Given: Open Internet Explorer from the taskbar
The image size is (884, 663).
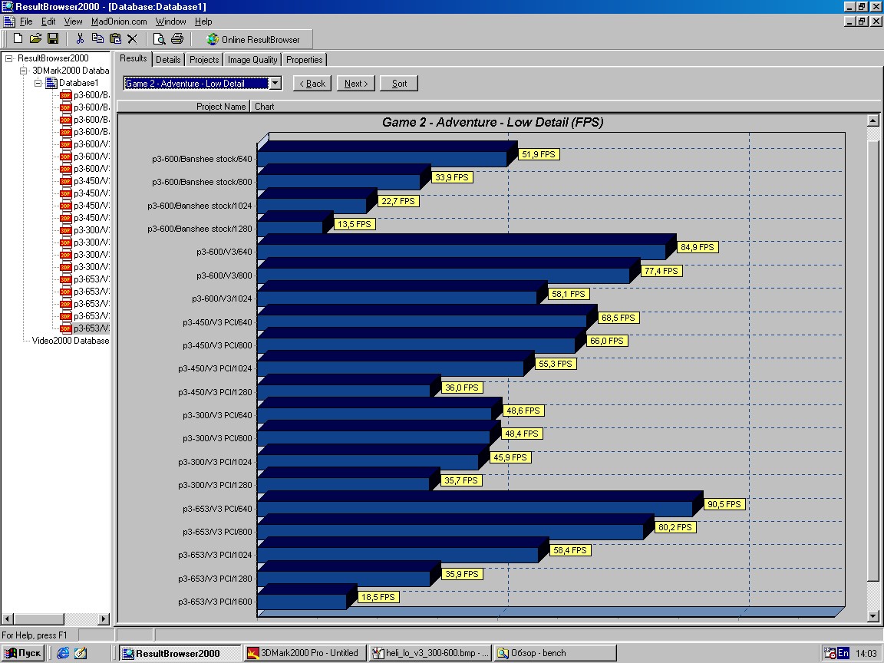Looking at the screenshot, I should point(63,652).
